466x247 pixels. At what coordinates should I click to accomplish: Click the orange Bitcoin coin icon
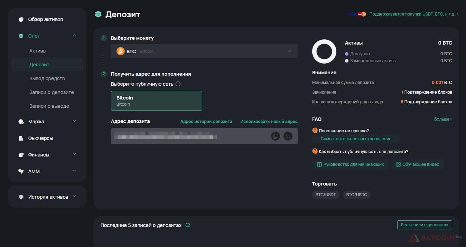121,51
